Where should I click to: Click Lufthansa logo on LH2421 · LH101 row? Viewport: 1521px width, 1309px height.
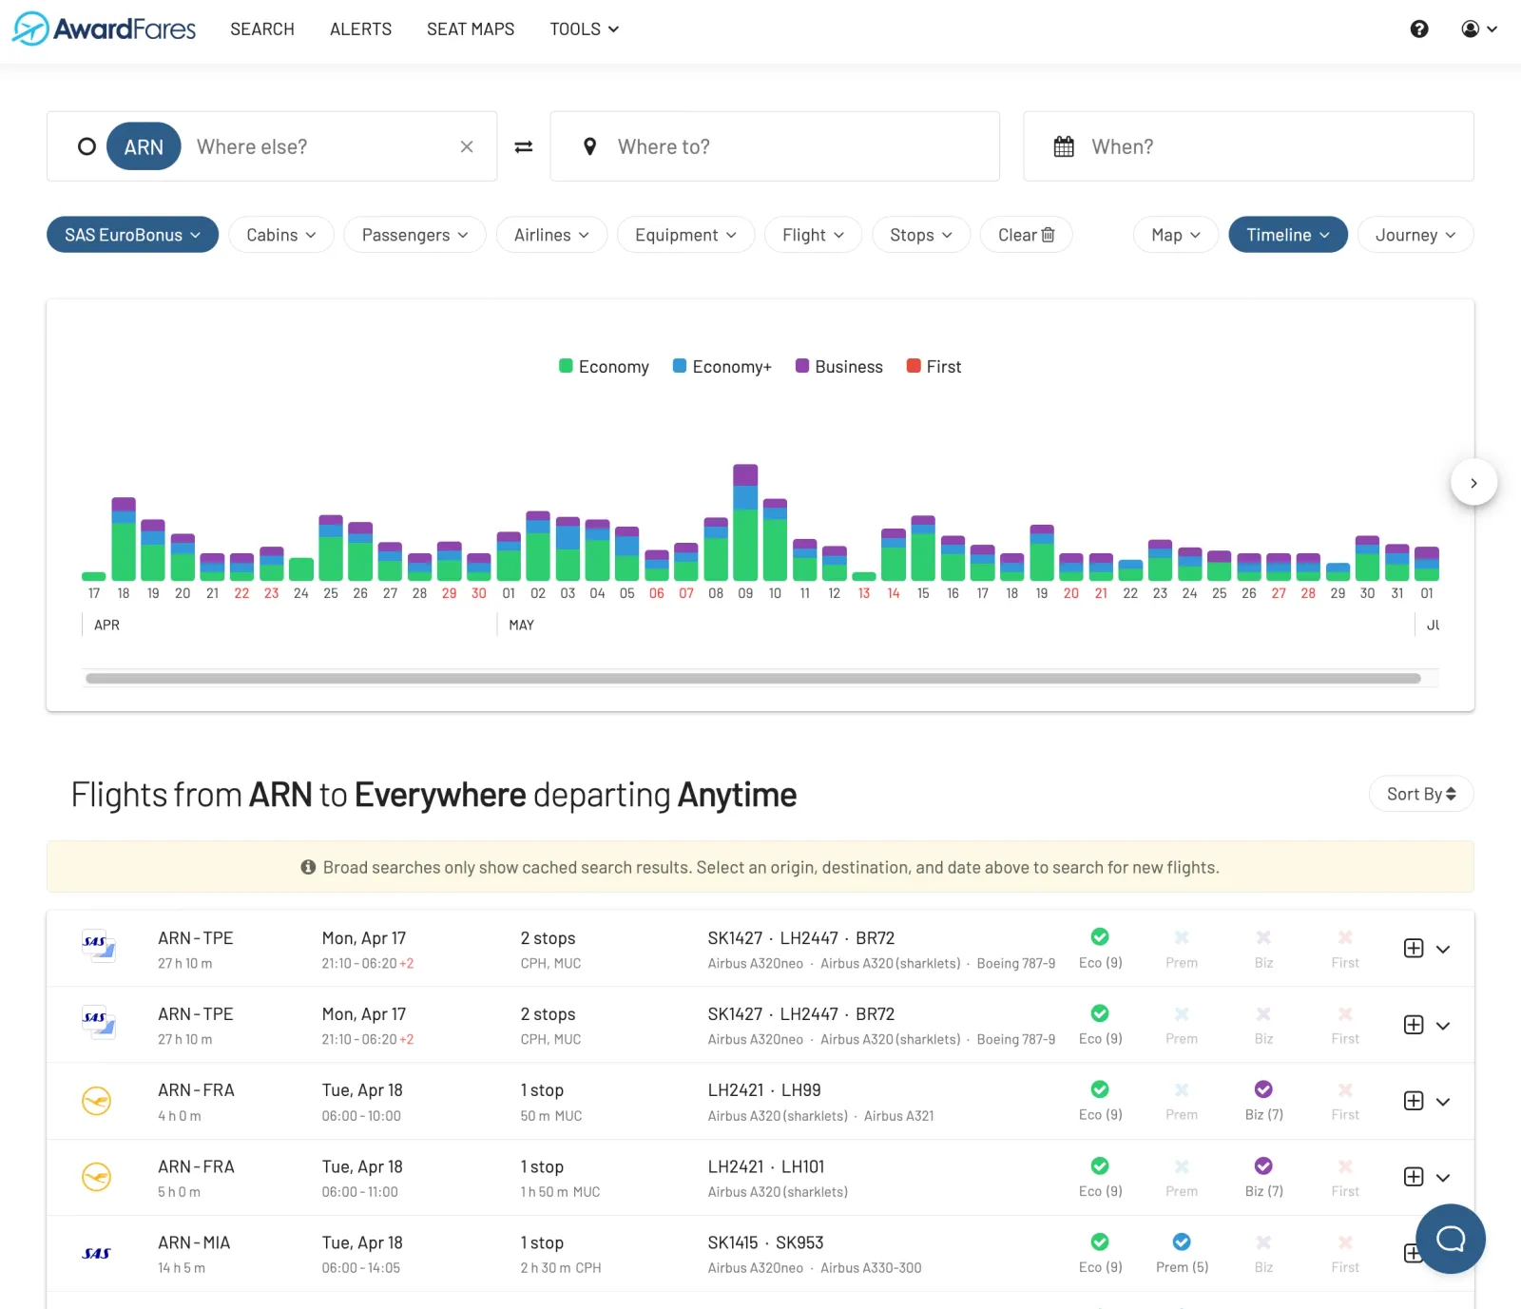[97, 1177]
